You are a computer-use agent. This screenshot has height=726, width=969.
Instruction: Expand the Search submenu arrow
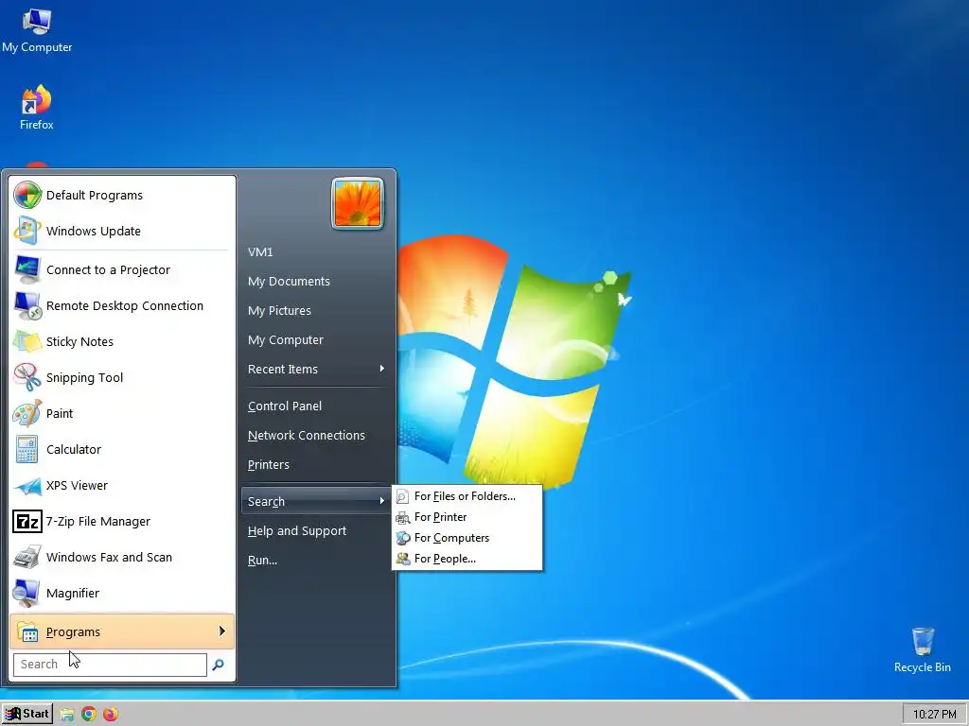382,501
